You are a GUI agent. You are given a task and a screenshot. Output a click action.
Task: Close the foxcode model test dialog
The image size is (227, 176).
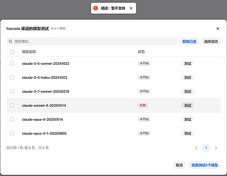218,29
